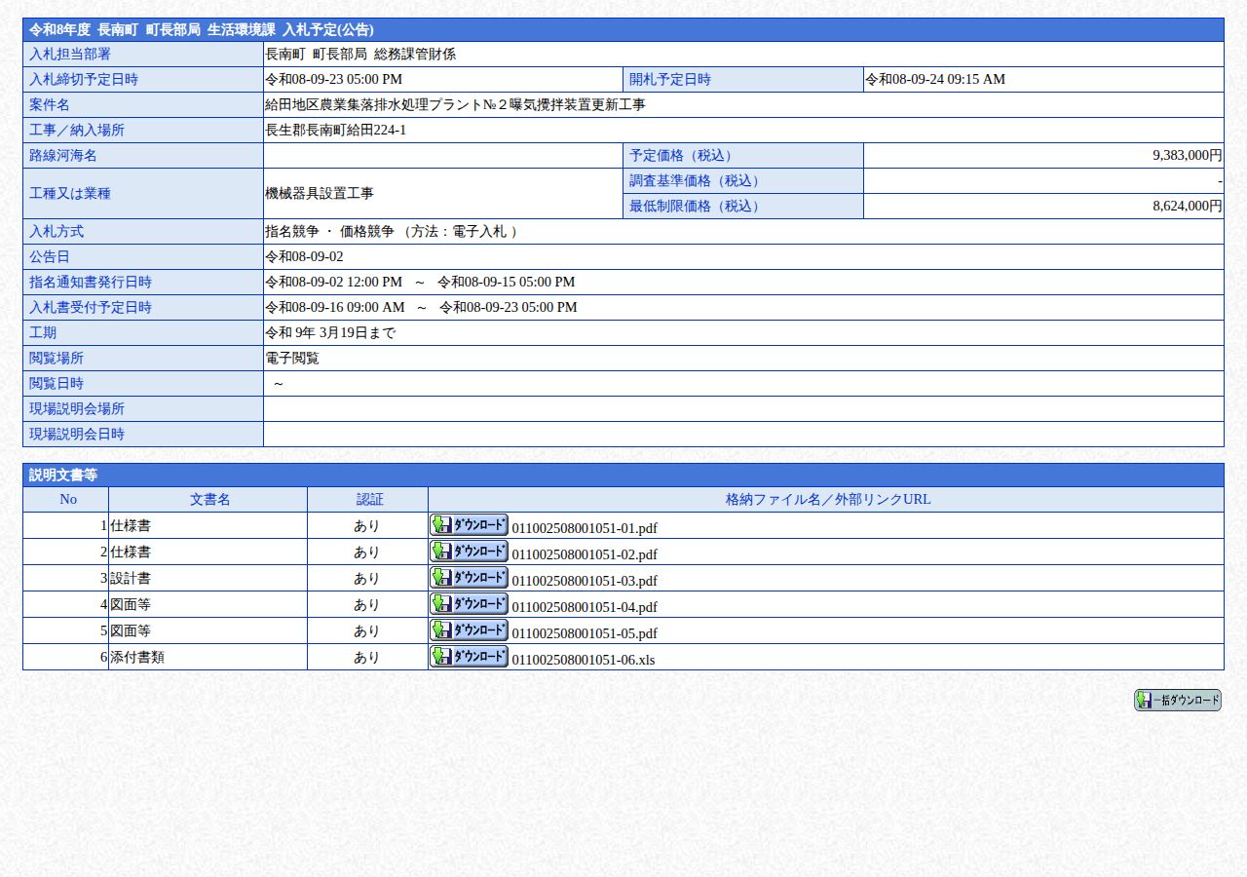Click the 入札書受付予定日時 date range value
This screenshot has height=877, width=1247.
(x=421, y=307)
